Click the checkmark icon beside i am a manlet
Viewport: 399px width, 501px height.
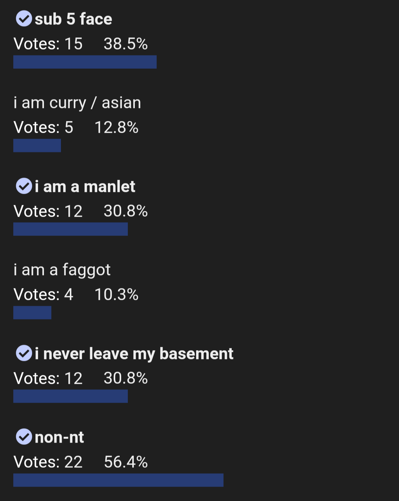point(24,186)
